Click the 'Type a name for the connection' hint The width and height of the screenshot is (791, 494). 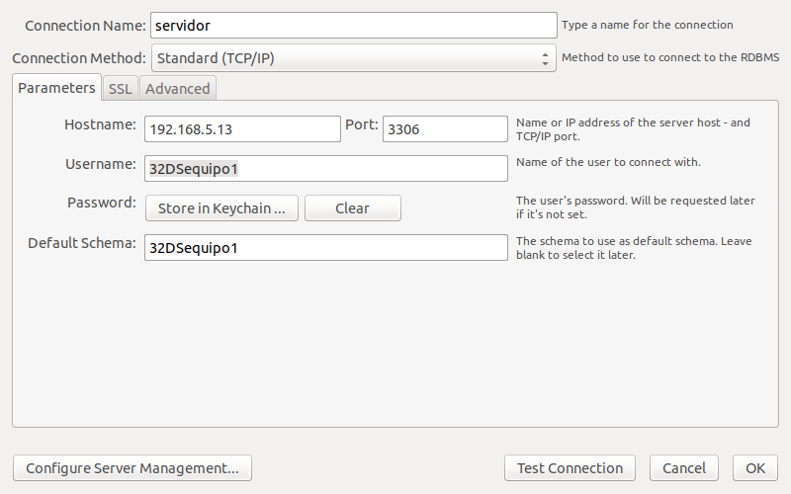[648, 25]
